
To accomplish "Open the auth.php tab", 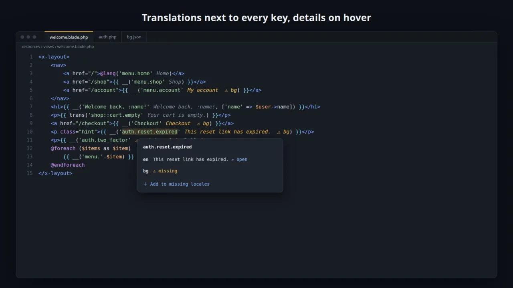I will tap(107, 37).
